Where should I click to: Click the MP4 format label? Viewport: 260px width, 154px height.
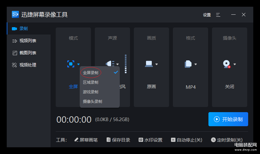click(x=191, y=87)
